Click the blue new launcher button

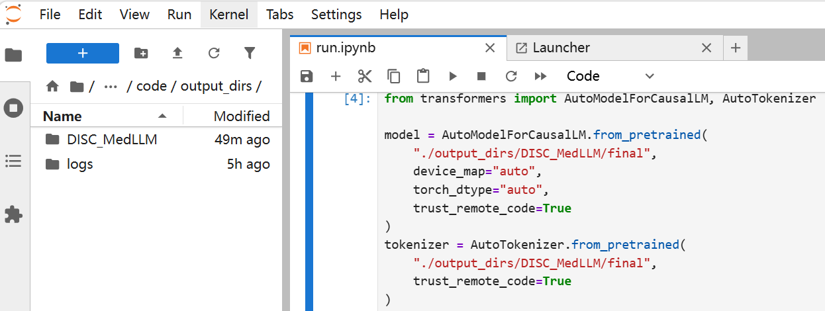click(x=83, y=53)
